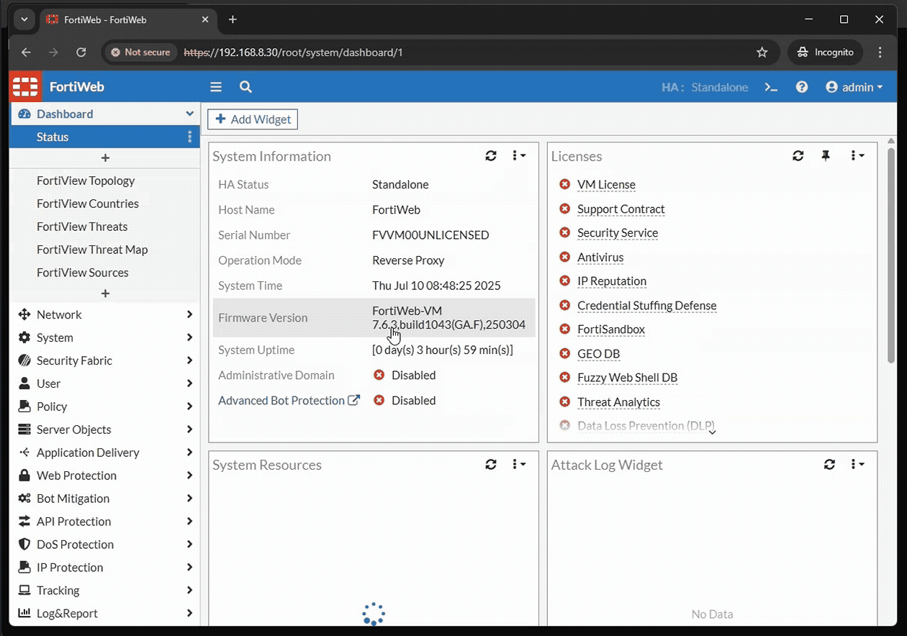Expand the Security Fabric submenu arrow
The width and height of the screenshot is (907, 636).
190,360
